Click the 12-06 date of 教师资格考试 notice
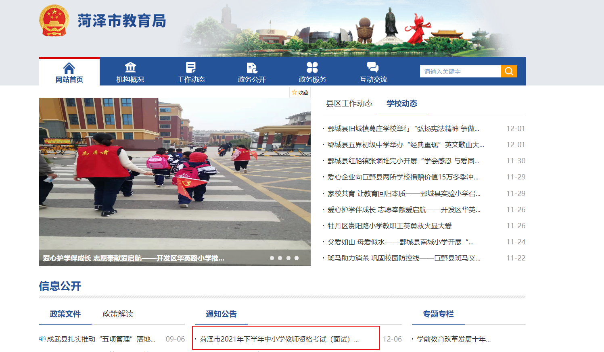Screen dimensions: 604x352 coord(392,339)
